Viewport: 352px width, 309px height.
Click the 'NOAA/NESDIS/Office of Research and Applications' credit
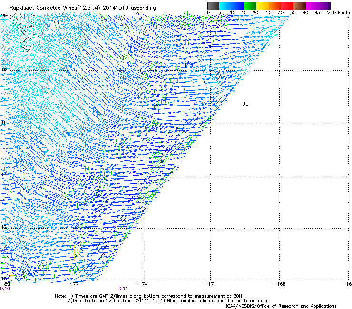280,306
